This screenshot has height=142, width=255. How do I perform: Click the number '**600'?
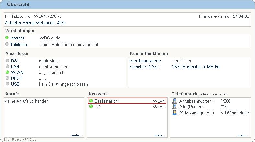coord(226,101)
